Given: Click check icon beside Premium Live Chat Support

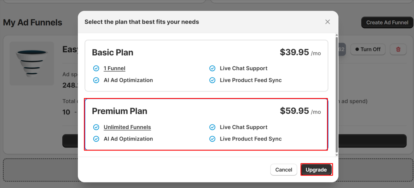Looking at the screenshot, I should pyautogui.click(x=212, y=127).
